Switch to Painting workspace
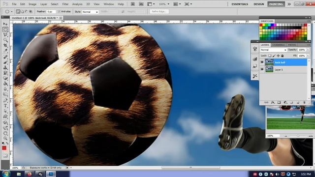This screenshot has height=177, width=315. (276, 4)
